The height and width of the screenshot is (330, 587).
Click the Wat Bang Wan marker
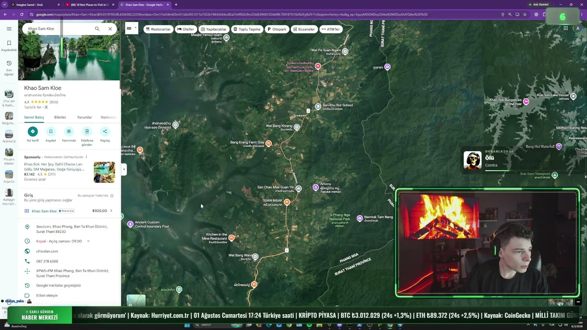tap(255, 257)
